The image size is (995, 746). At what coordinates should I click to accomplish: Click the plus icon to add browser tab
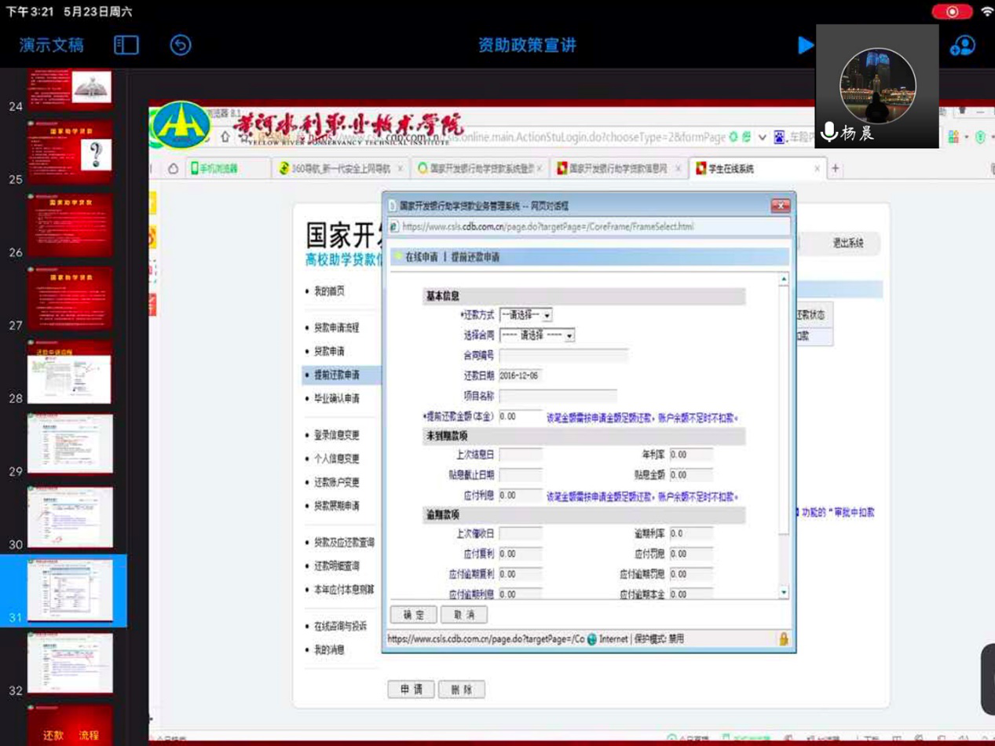836,168
